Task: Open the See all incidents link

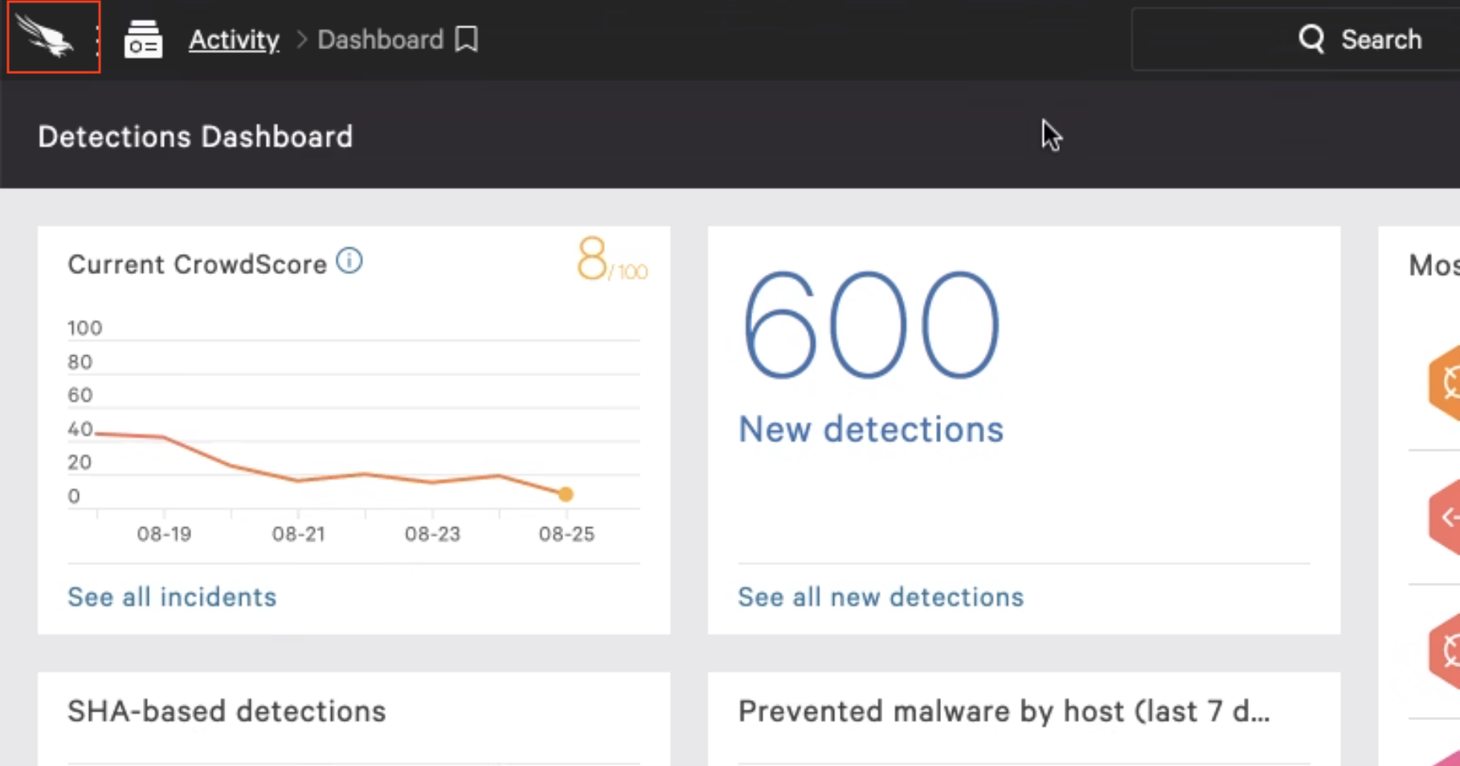Action: point(172,597)
